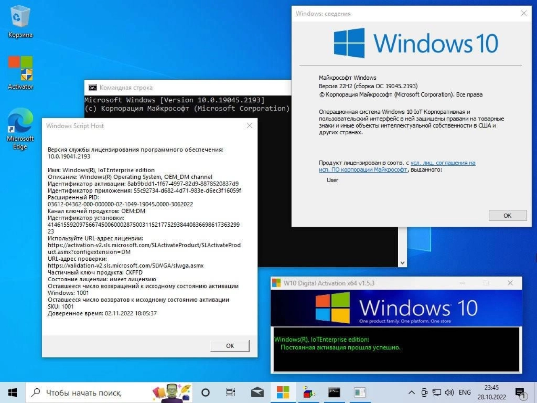Click the 'Постоянная активация прошла успешно' text

click(340, 347)
